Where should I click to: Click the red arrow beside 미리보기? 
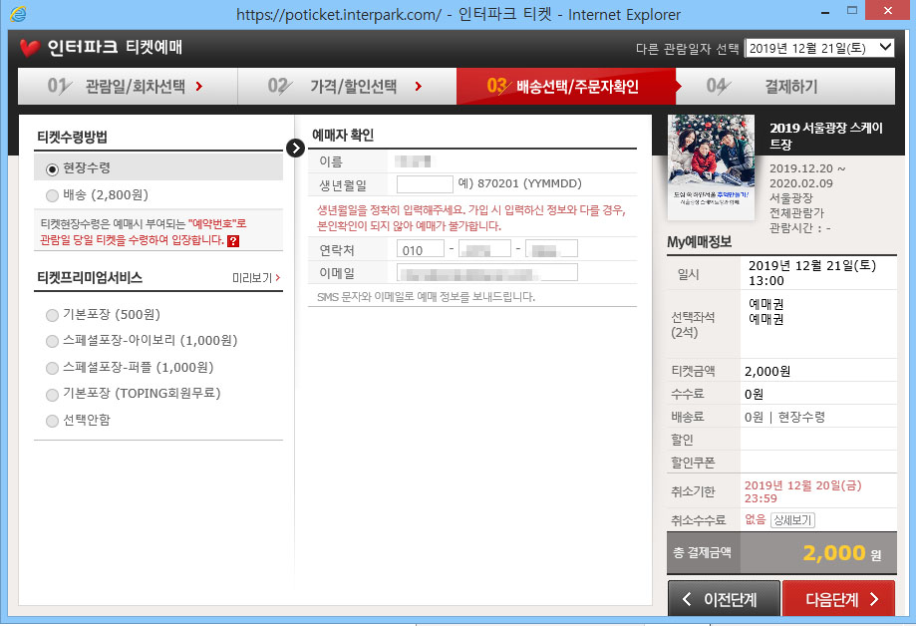(x=278, y=278)
